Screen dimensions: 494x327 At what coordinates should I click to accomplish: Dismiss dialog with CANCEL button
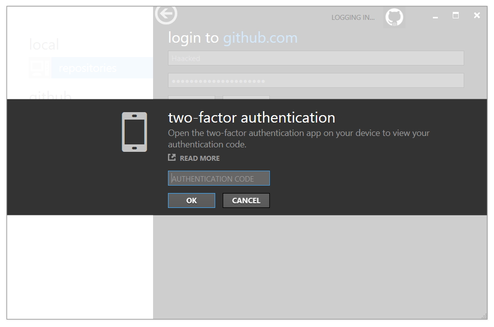[x=246, y=200]
